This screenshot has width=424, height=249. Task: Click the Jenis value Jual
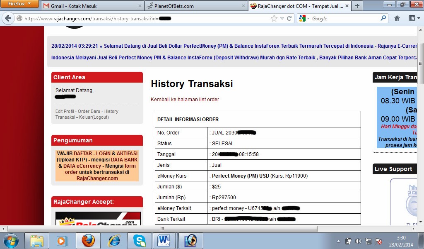217,165
